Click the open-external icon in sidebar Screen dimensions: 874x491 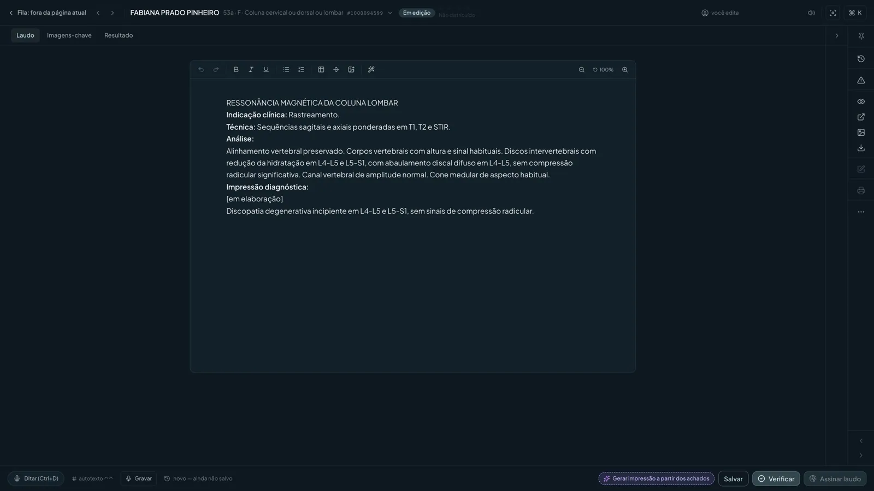pos(861,117)
